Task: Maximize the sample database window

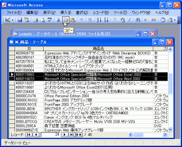Action: click(145, 34)
